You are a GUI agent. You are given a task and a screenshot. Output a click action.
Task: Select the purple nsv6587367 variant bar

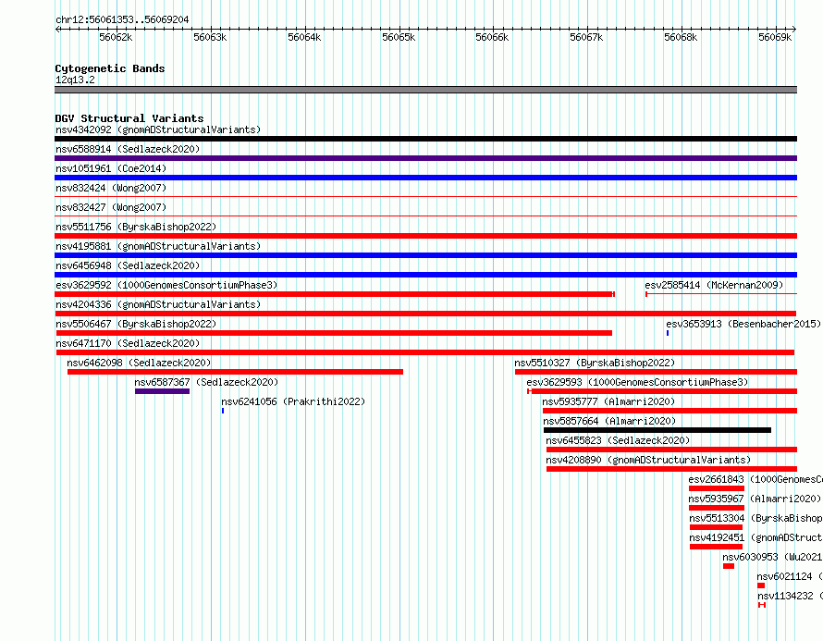click(x=162, y=391)
